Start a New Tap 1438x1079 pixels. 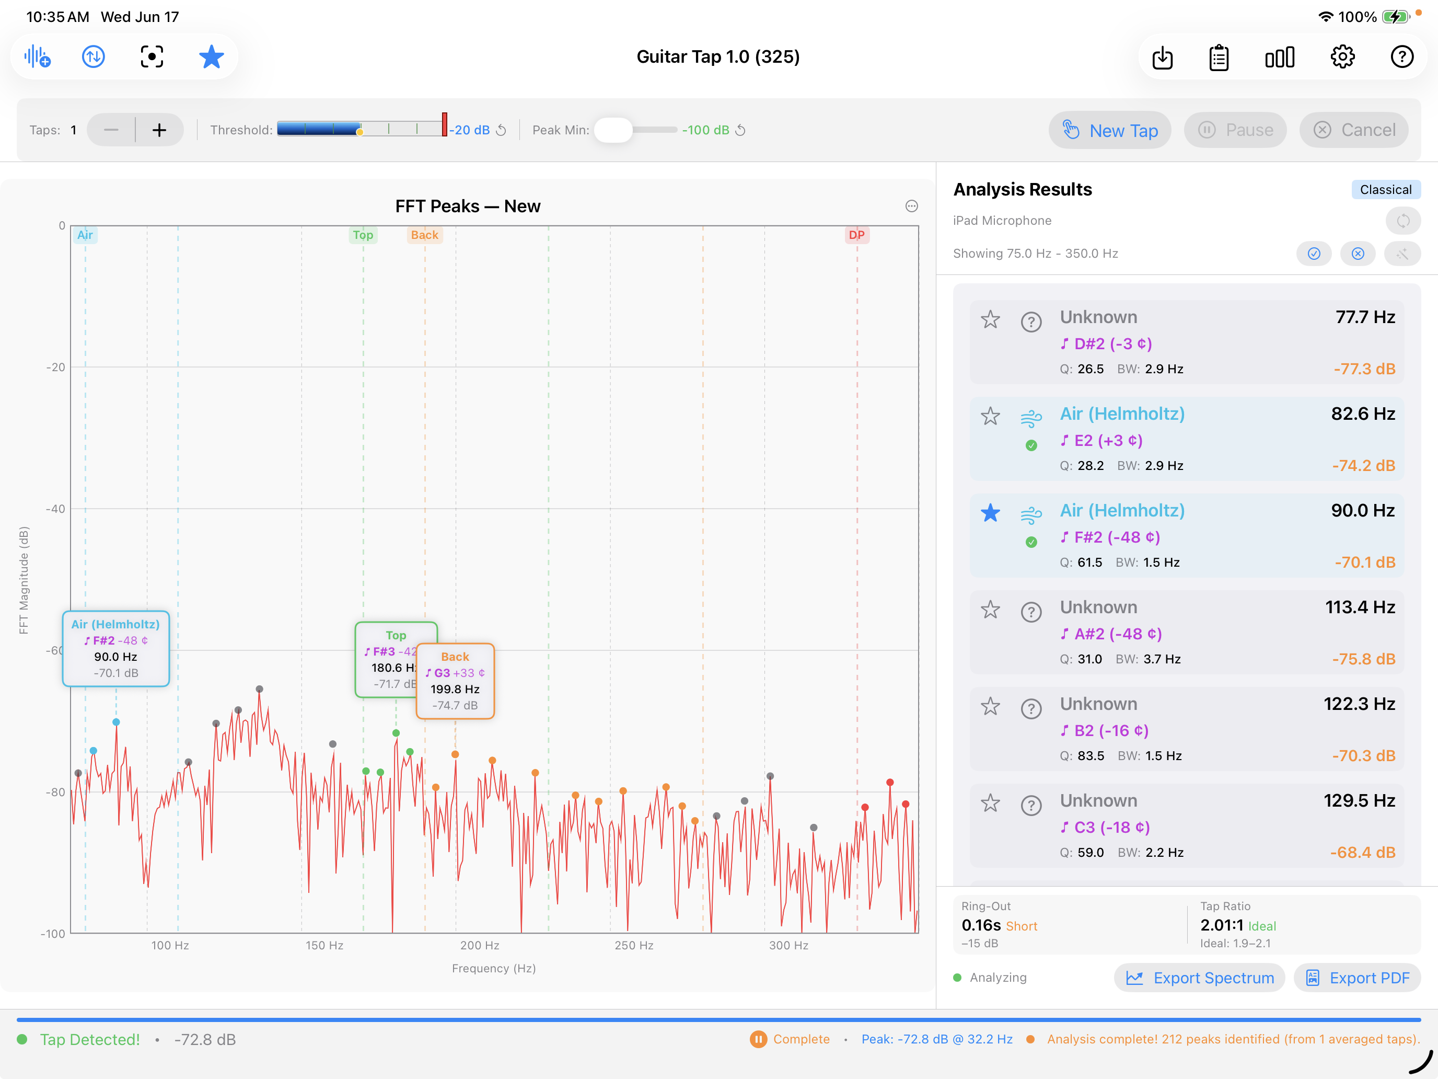tap(1110, 130)
